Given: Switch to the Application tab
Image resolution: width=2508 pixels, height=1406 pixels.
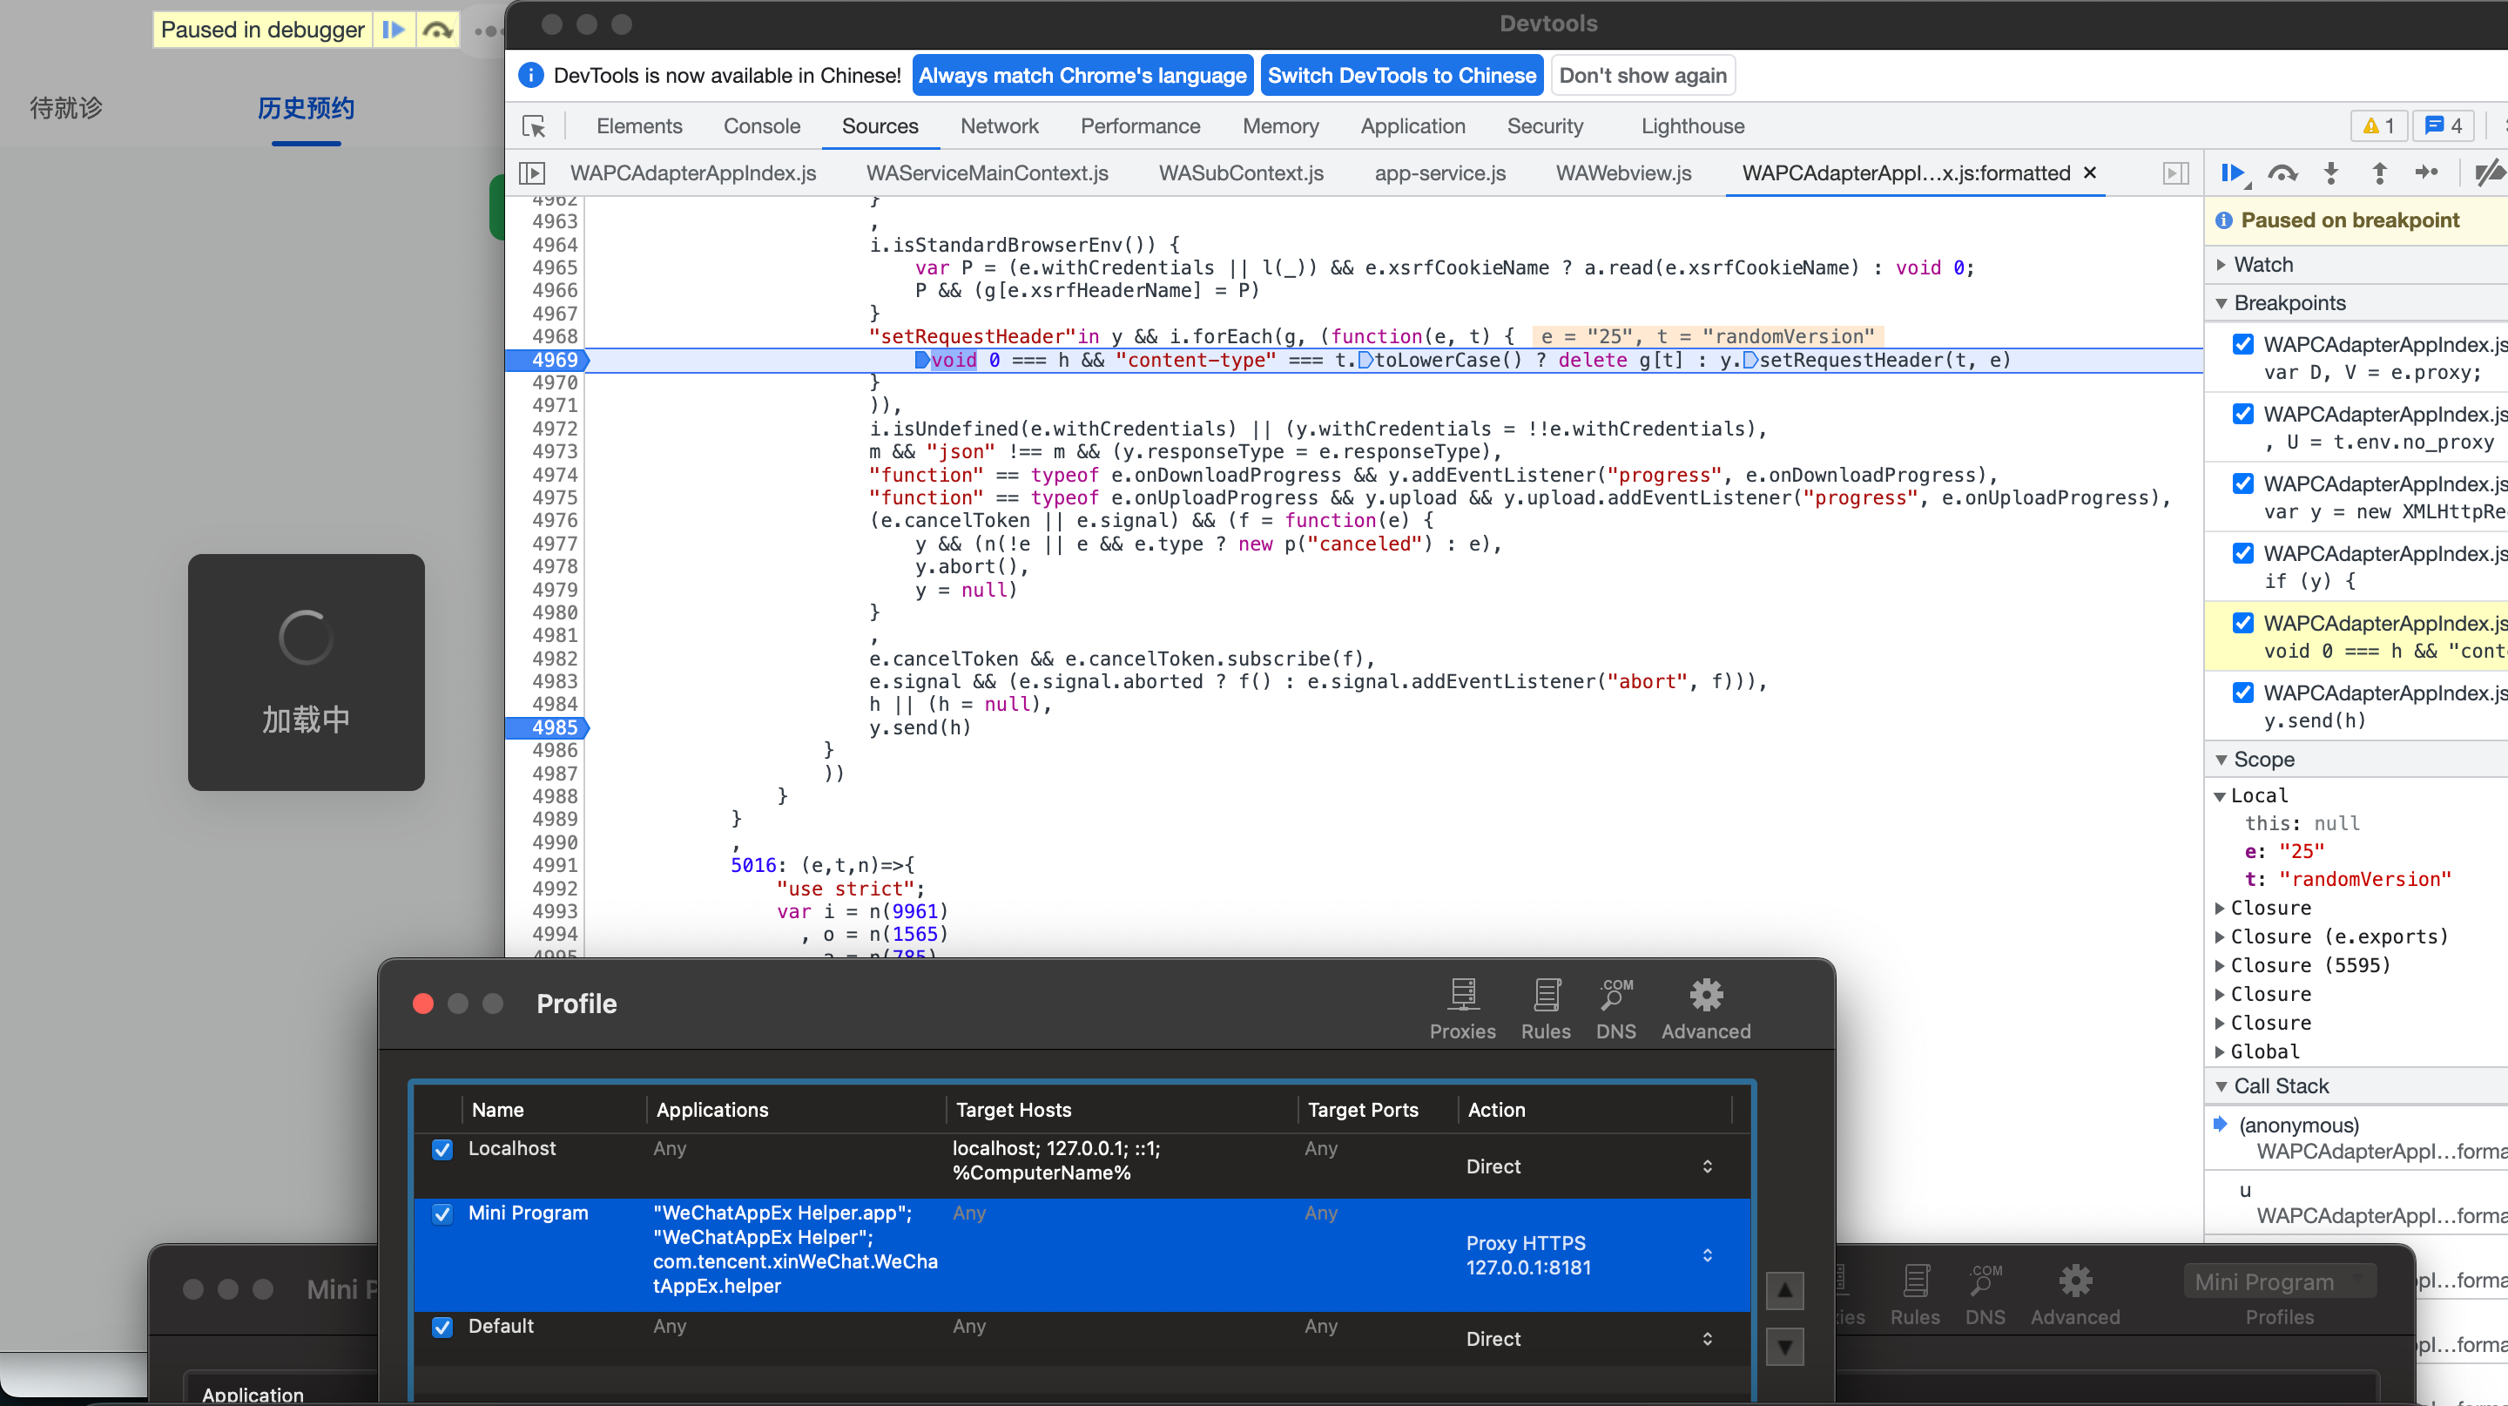Looking at the screenshot, I should tap(1412, 126).
